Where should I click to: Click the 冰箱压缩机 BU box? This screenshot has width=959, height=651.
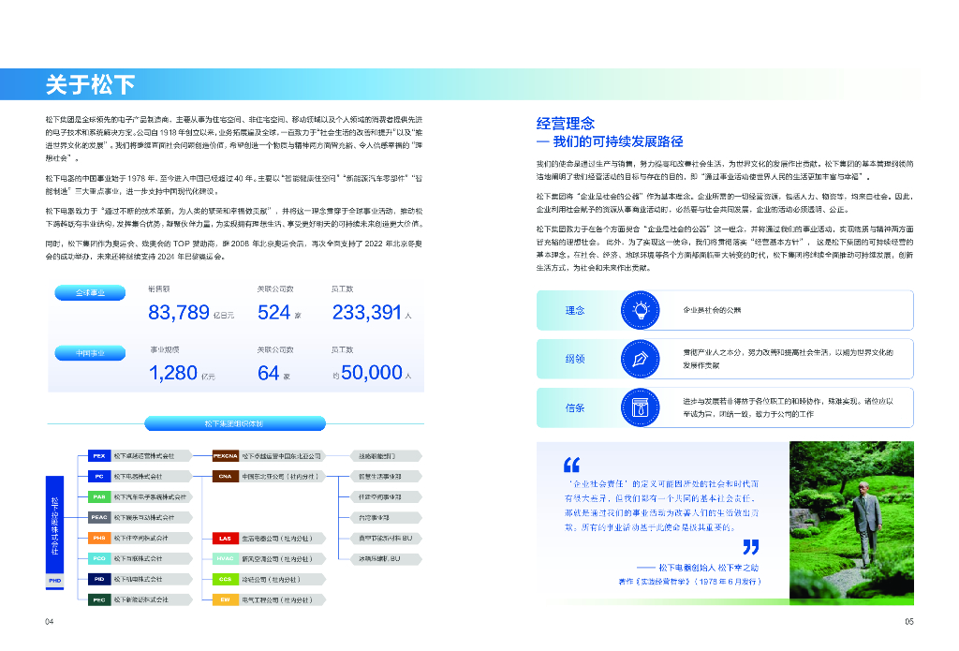tap(386, 558)
